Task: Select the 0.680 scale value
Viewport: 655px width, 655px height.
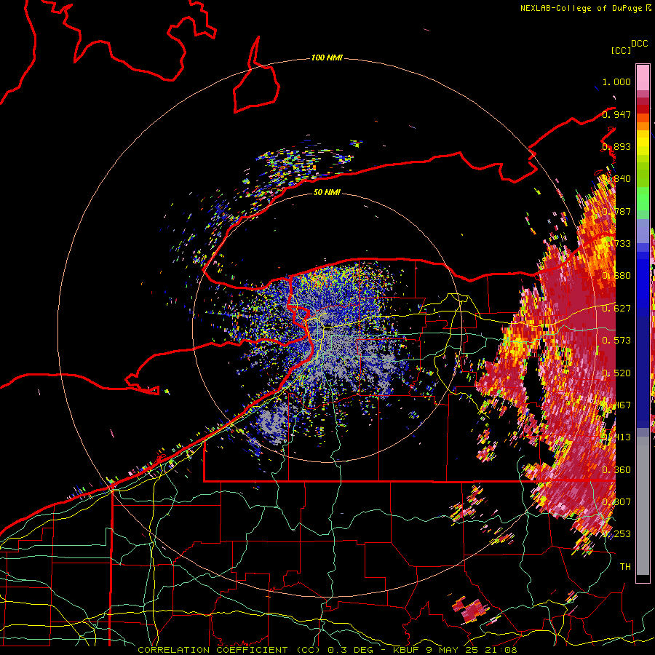Action: click(x=616, y=276)
